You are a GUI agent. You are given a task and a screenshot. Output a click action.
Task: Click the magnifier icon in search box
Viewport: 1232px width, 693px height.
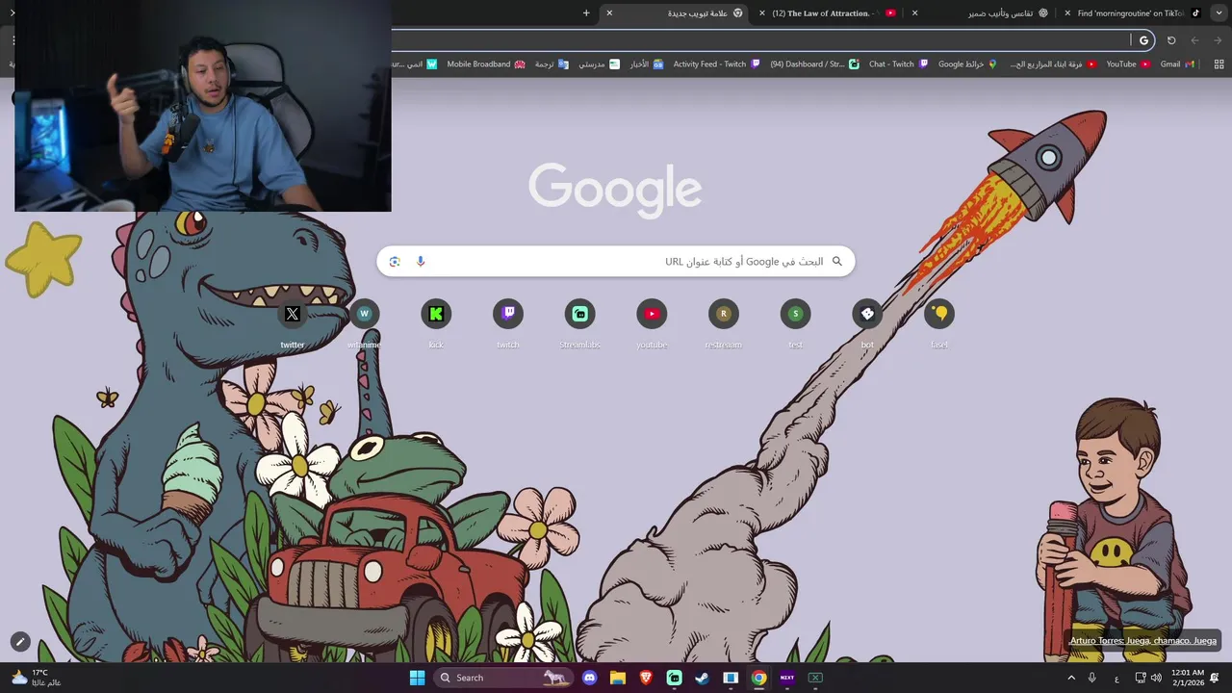(837, 262)
